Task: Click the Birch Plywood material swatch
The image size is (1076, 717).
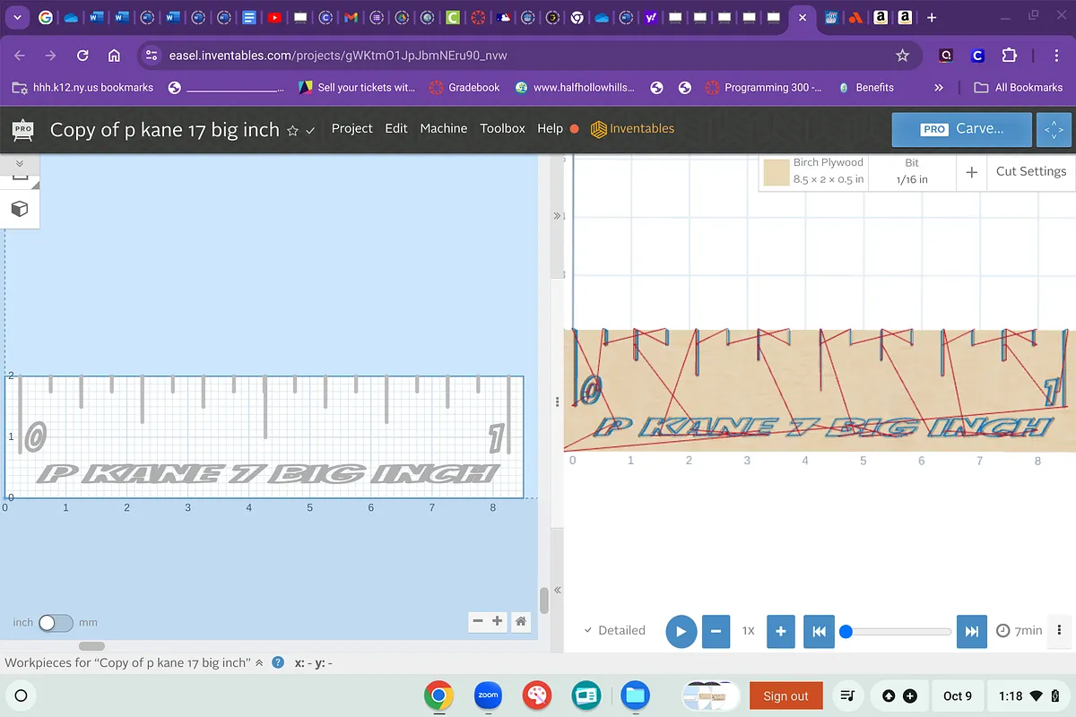Action: click(x=776, y=171)
